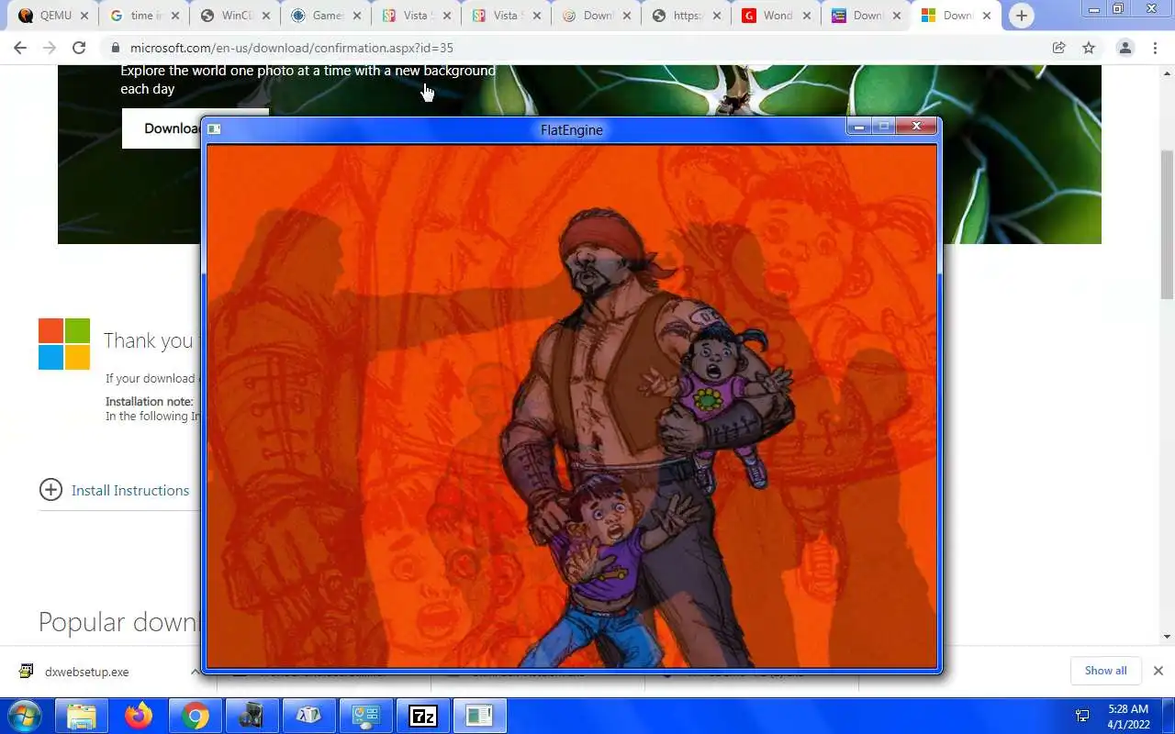The width and height of the screenshot is (1175, 734).
Task: Click the FlatEngine app taskbar button
Action: (x=478, y=716)
